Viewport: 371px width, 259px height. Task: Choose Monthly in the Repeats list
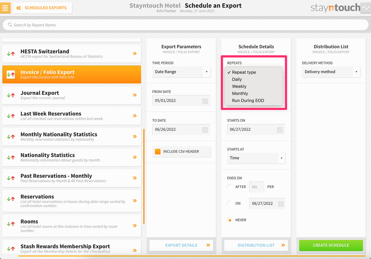coord(254,93)
